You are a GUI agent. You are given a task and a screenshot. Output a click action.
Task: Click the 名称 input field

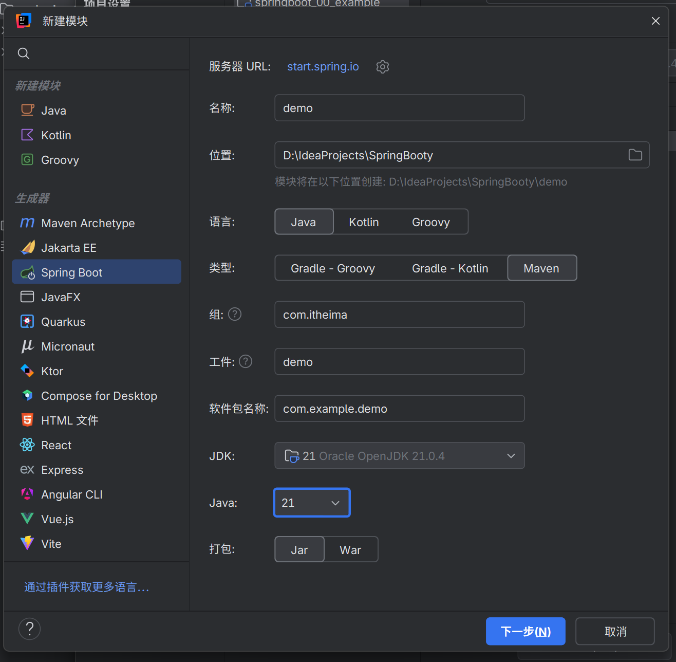click(400, 108)
